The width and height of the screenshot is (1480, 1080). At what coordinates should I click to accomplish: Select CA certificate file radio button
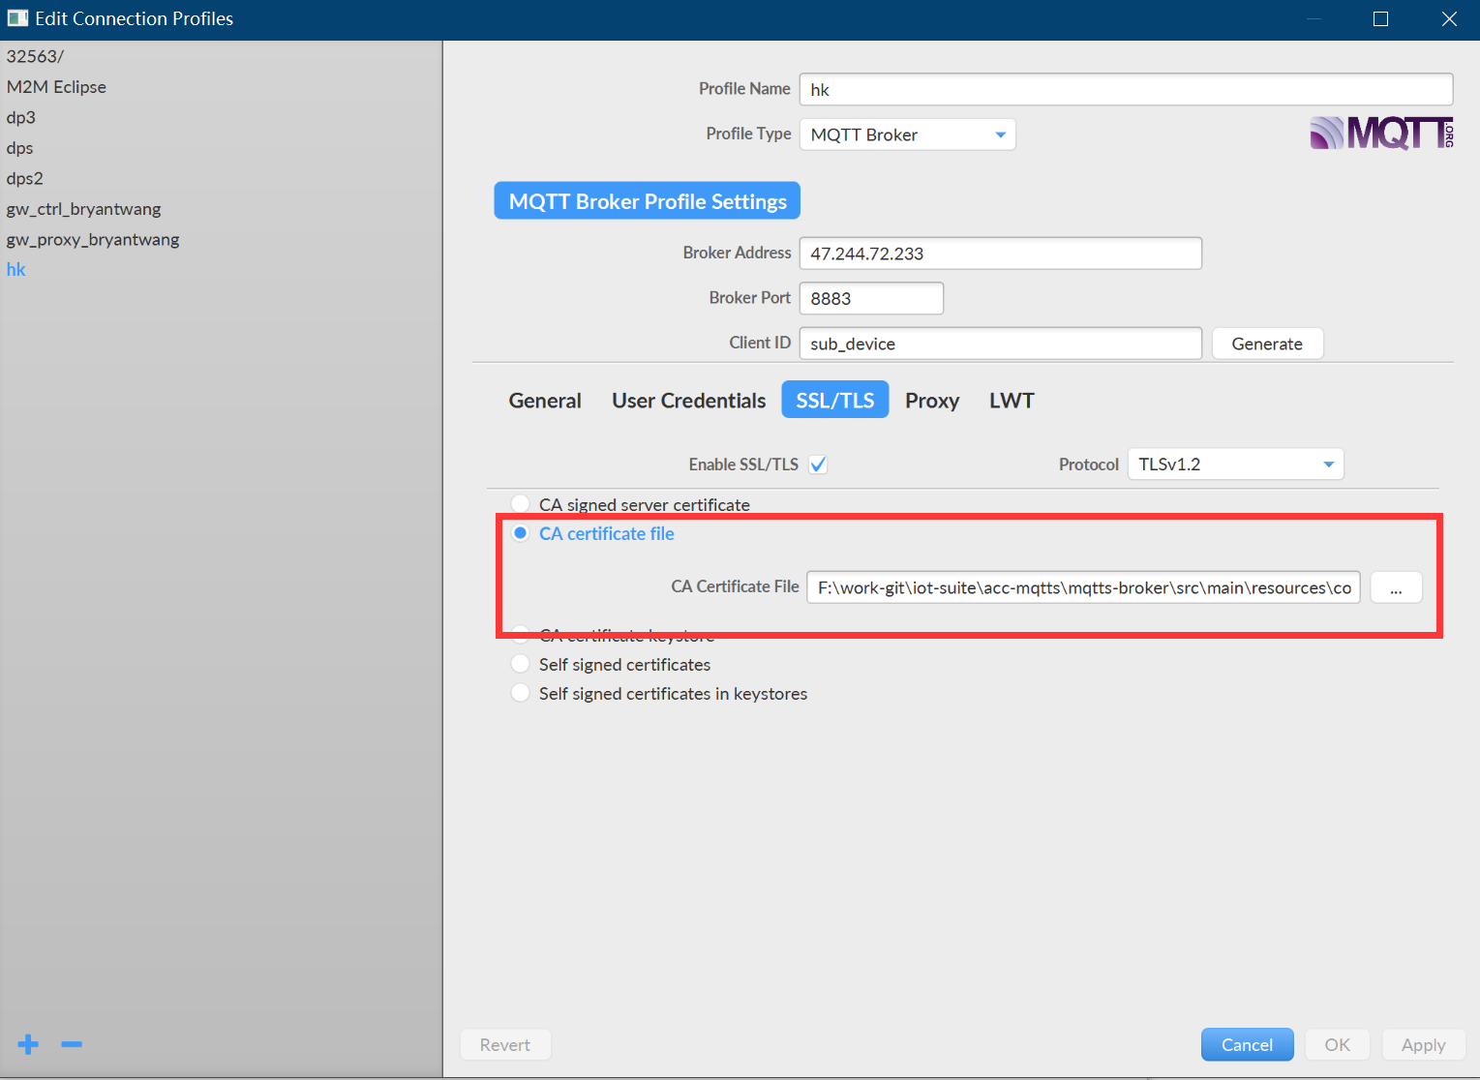tap(521, 533)
